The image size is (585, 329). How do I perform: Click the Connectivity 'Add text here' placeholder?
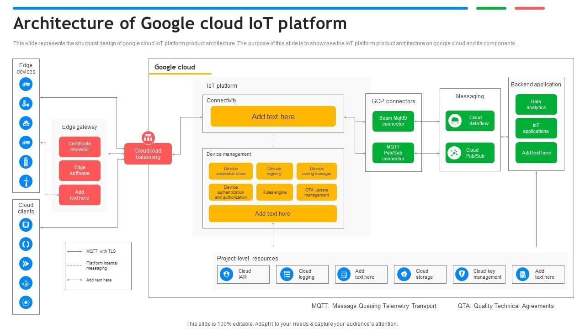[273, 117]
